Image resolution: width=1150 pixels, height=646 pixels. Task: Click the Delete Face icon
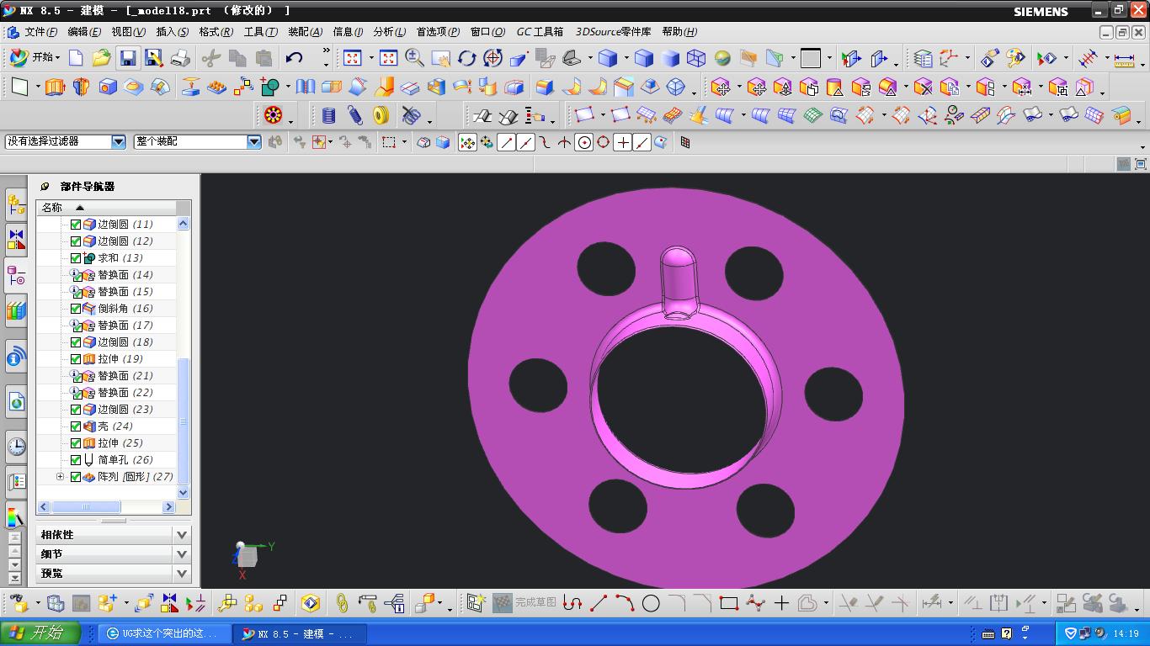pos(924,87)
